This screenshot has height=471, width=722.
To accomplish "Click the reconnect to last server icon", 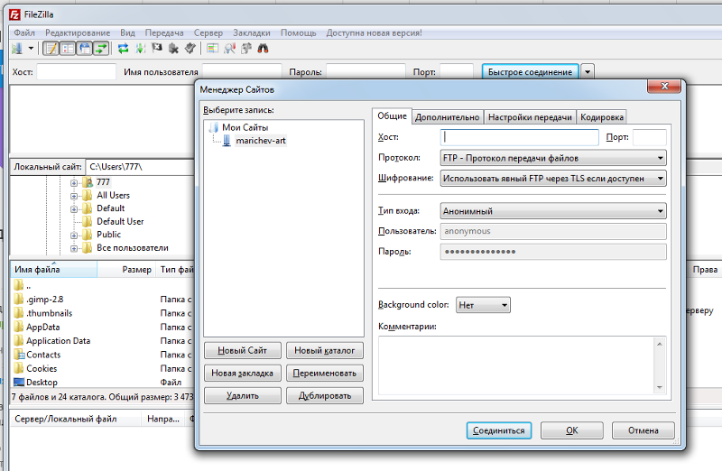I will pos(190,49).
